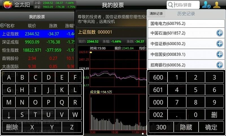This screenshot has width=226, height=136.
Task: Click the intraday price line chart
Action: 118,69
